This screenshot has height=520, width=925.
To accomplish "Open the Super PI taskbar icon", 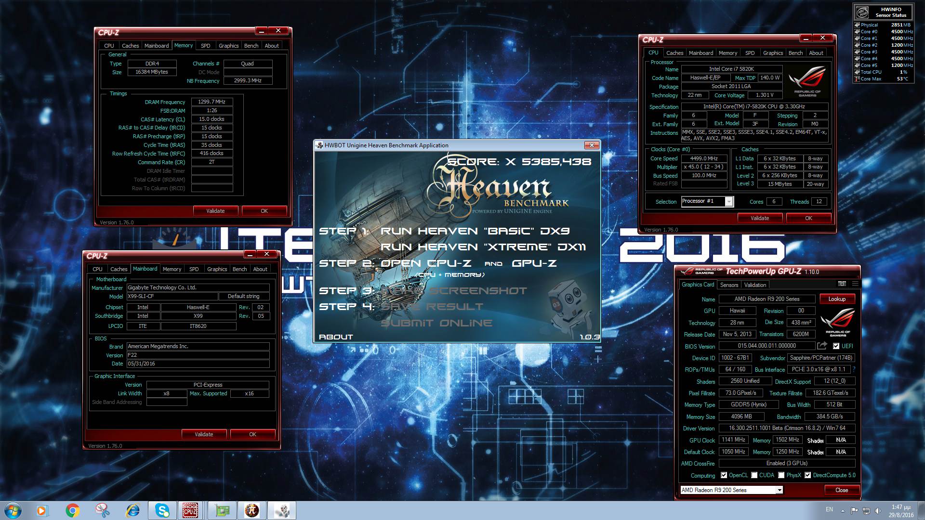I will [x=252, y=510].
